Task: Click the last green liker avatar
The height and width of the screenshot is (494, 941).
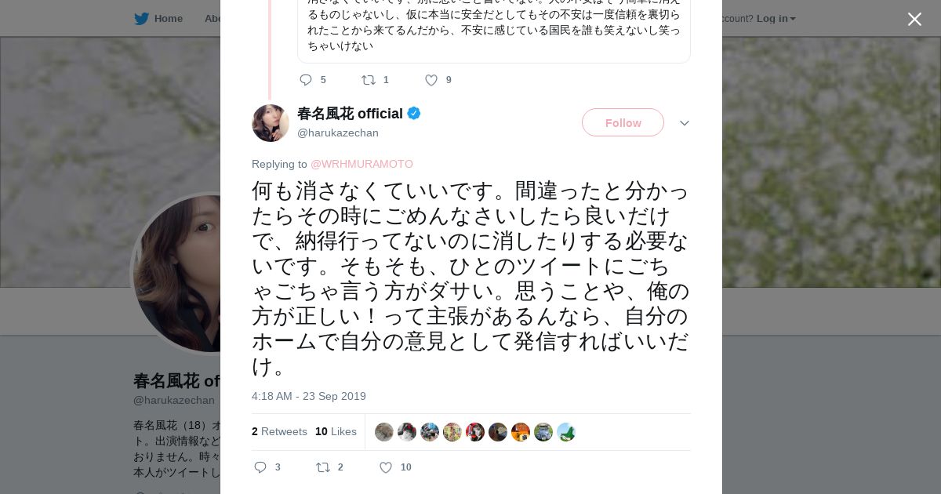Action: (566, 432)
